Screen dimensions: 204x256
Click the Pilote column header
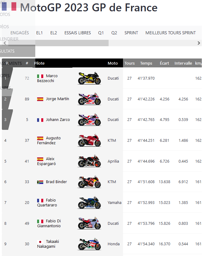(40, 63)
